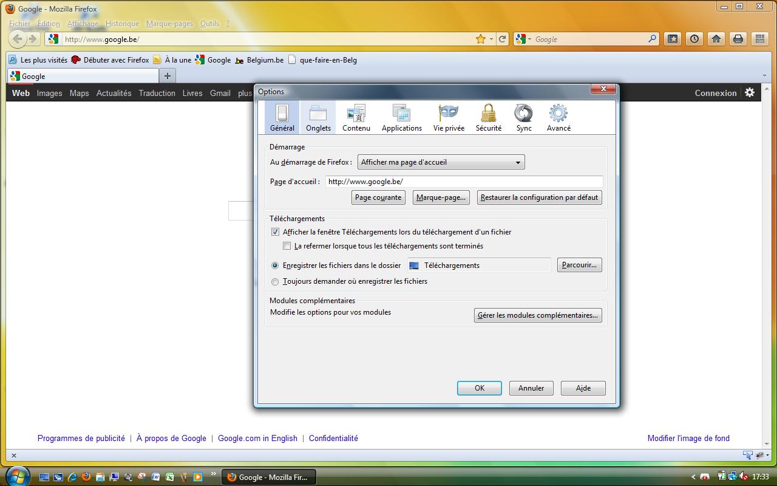Open Belgium.be bookmark
The height and width of the screenshot is (486, 777).
point(259,60)
